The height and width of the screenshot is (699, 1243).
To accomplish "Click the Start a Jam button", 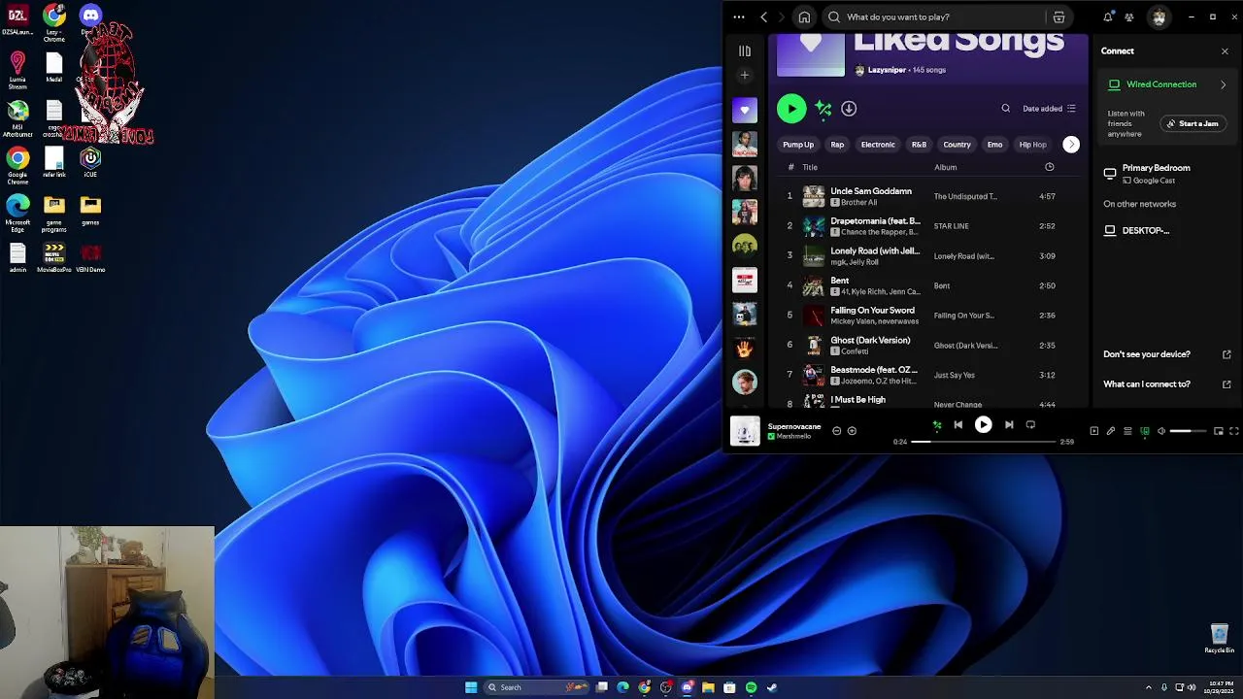I will tap(1193, 123).
